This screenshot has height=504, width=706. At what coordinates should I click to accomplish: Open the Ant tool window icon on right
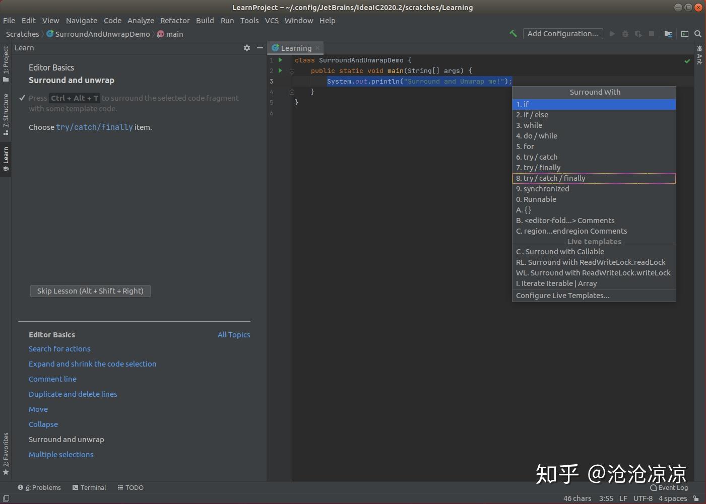pos(699,55)
